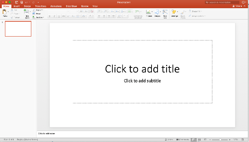This screenshot has width=249, height=142.
Task: Click the zoom in plus button
Action: point(230,140)
